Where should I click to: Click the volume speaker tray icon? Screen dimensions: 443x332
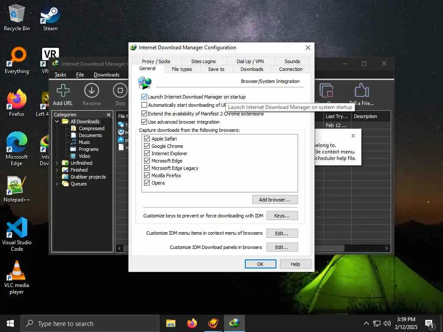tap(387, 323)
